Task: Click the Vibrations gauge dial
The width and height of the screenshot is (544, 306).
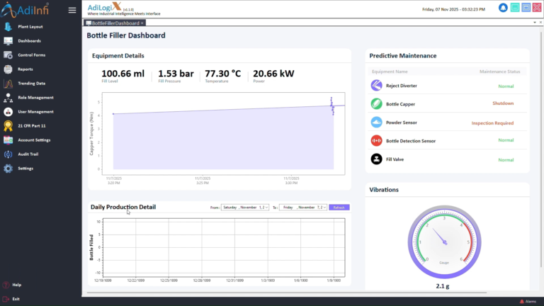Action: [444, 243]
